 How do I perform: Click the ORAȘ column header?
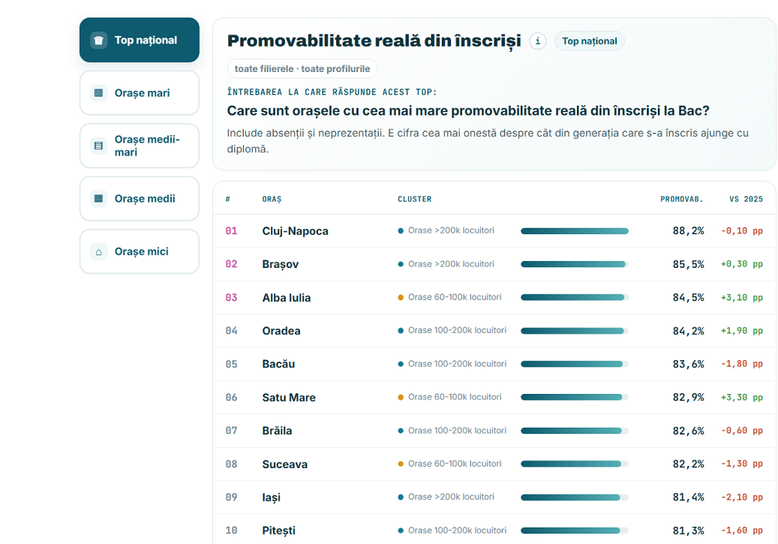coord(272,199)
